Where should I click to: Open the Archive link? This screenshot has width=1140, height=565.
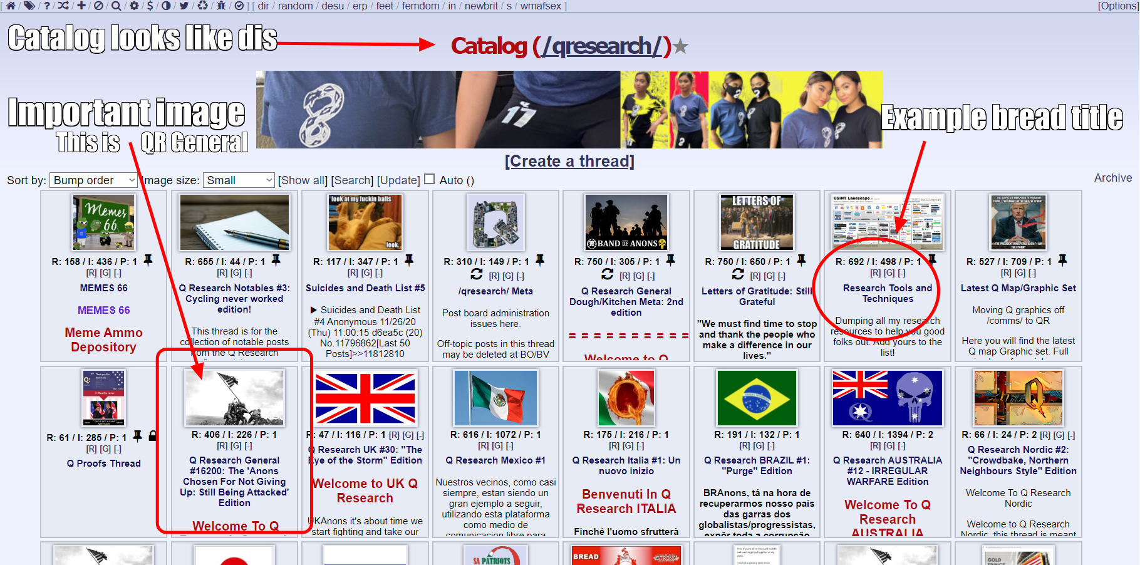1113,178
